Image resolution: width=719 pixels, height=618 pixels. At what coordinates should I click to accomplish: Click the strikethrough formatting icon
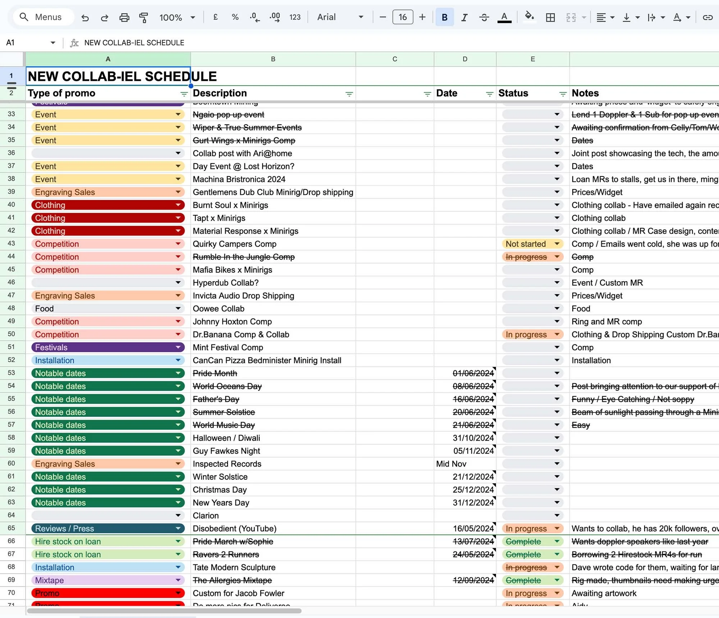(x=484, y=17)
